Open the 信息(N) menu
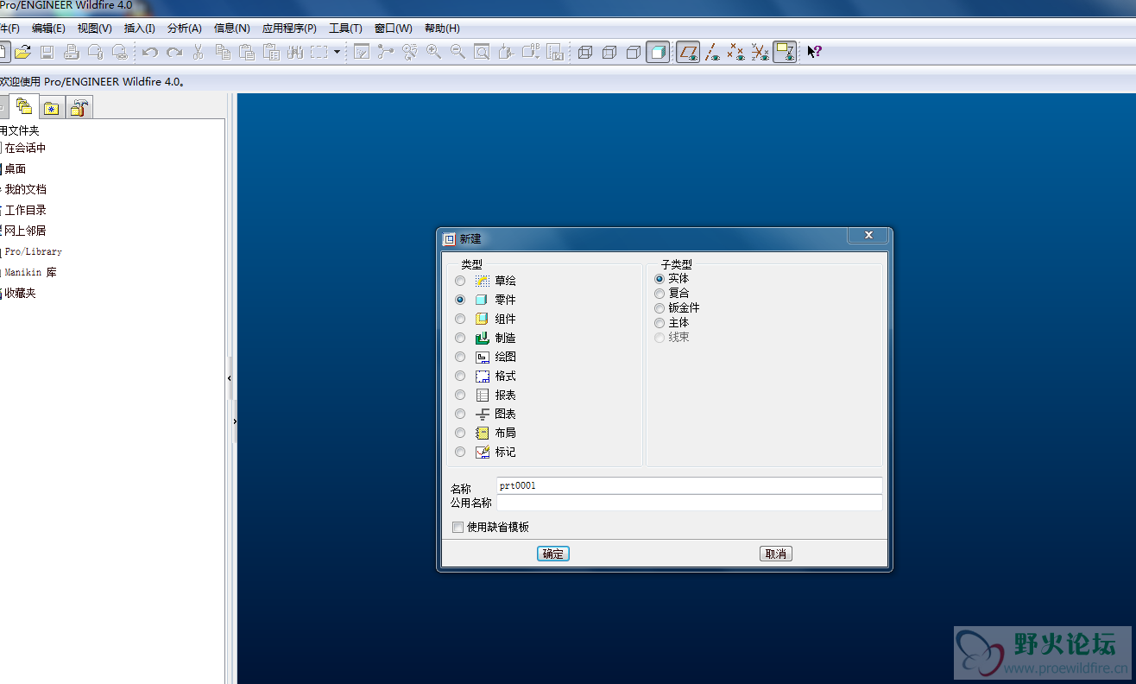The height and width of the screenshot is (684, 1136). point(232,28)
